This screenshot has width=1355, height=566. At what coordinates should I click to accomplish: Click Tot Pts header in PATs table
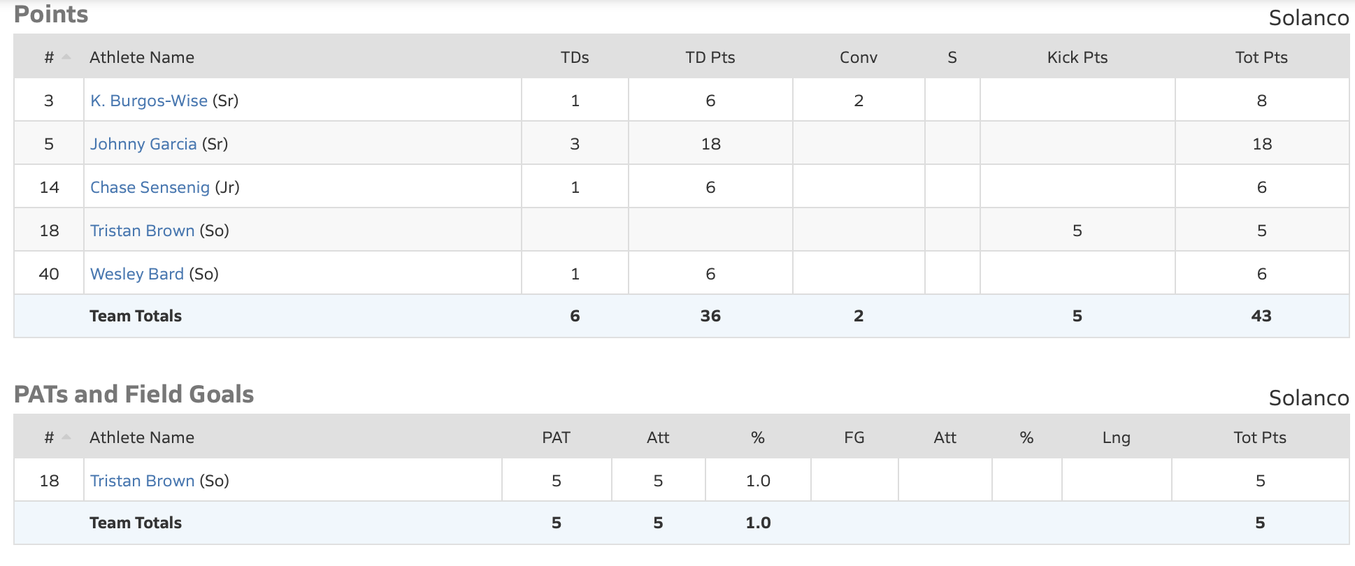tap(1259, 437)
